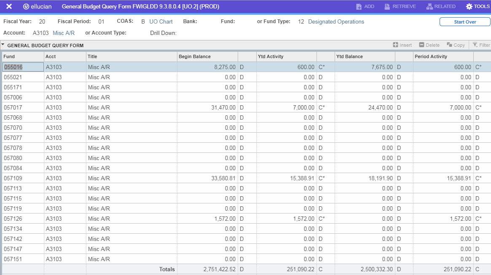Viewport: 491px width, 275px height.
Task: Click the RETRIEVE icon in header
Action: point(388,7)
